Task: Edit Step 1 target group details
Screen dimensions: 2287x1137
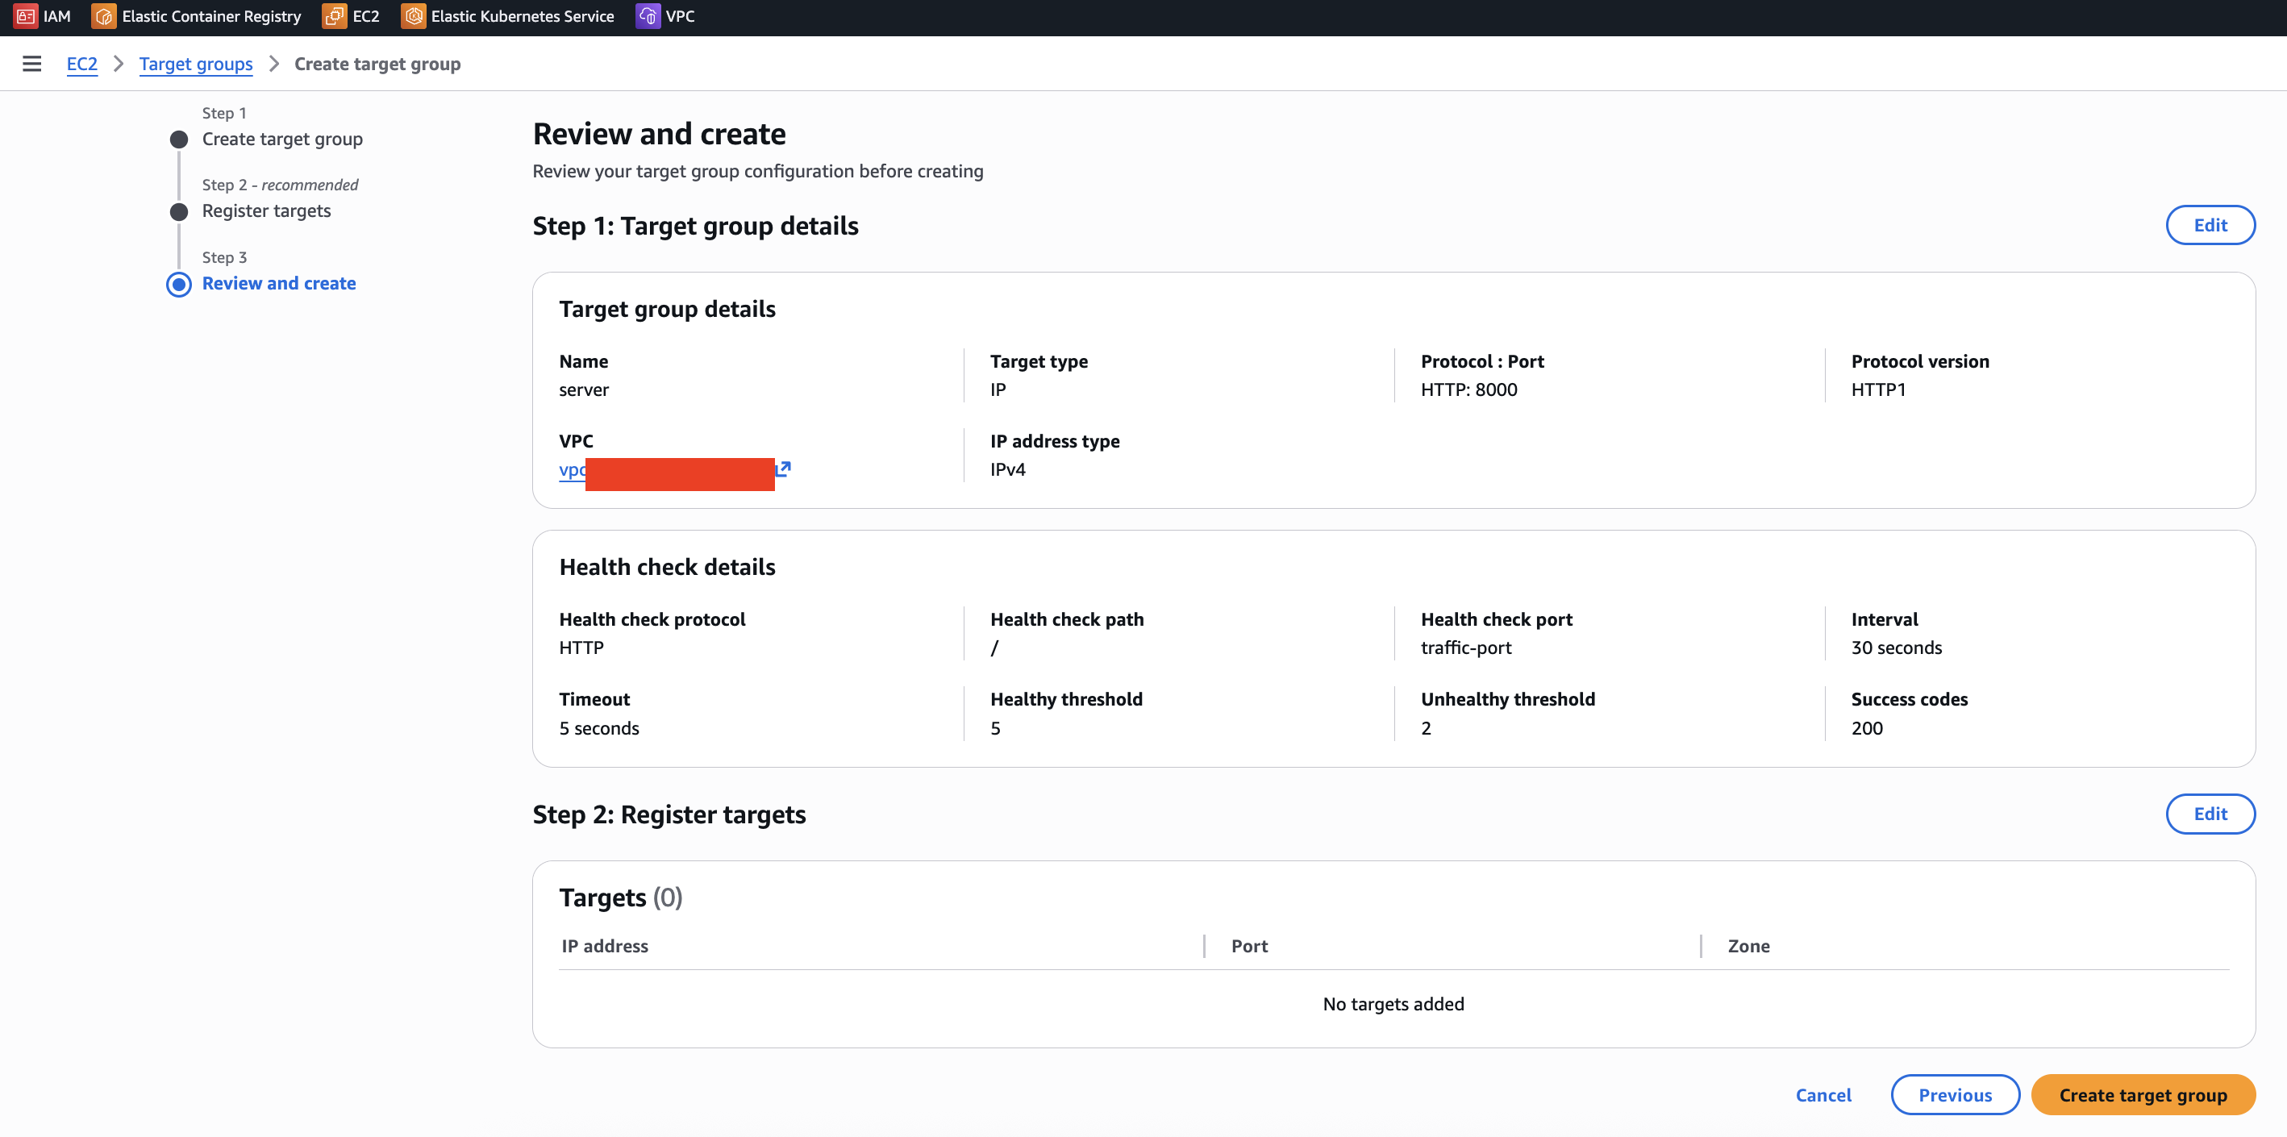Action: coord(2209,226)
